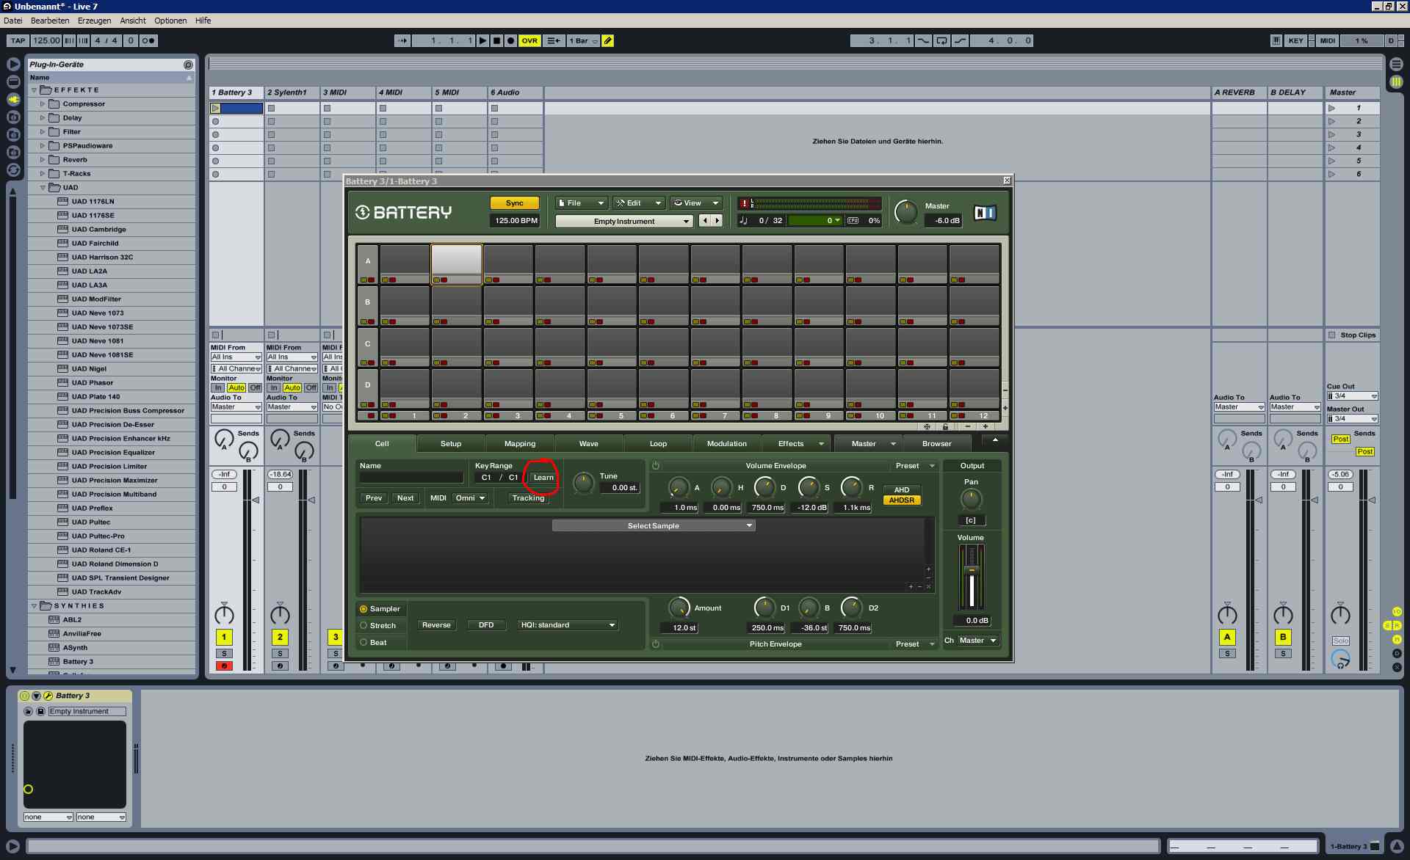This screenshot has width=1410, height=860.
Task: Collapse the UAD folder
Action: click(43, 188)
